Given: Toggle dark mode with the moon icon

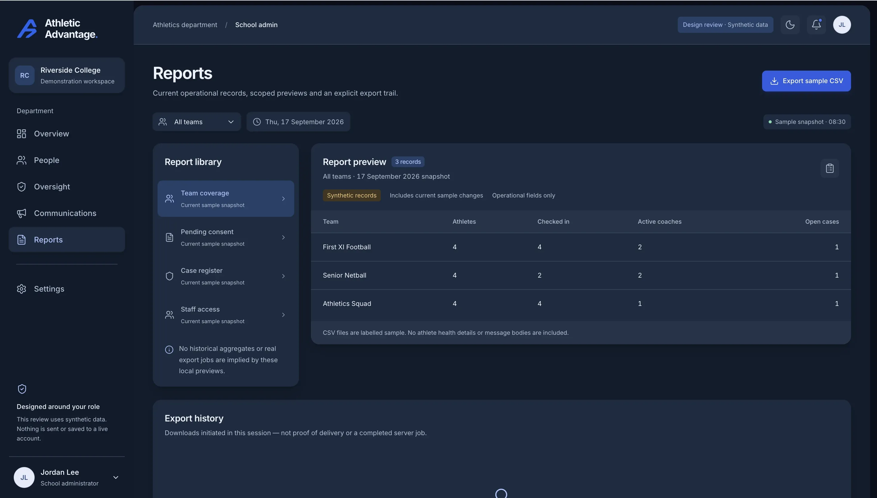Looking at the screenshot, I should [x=790, y=25].
